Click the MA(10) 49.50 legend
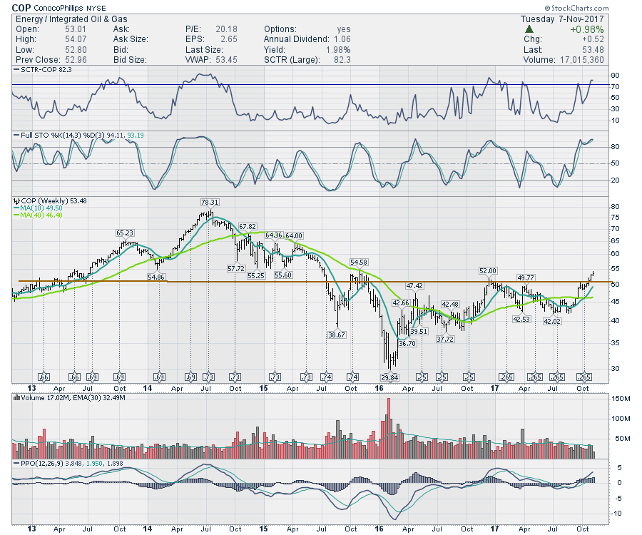The width and height of the screenshot is (642, 535). [38, 208]
